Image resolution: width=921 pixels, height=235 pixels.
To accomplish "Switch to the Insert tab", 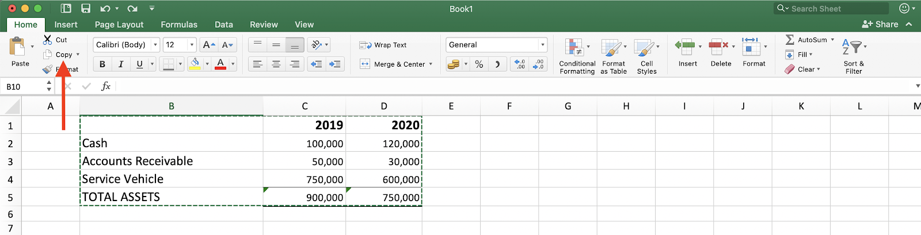I will (x=66, y=25).
